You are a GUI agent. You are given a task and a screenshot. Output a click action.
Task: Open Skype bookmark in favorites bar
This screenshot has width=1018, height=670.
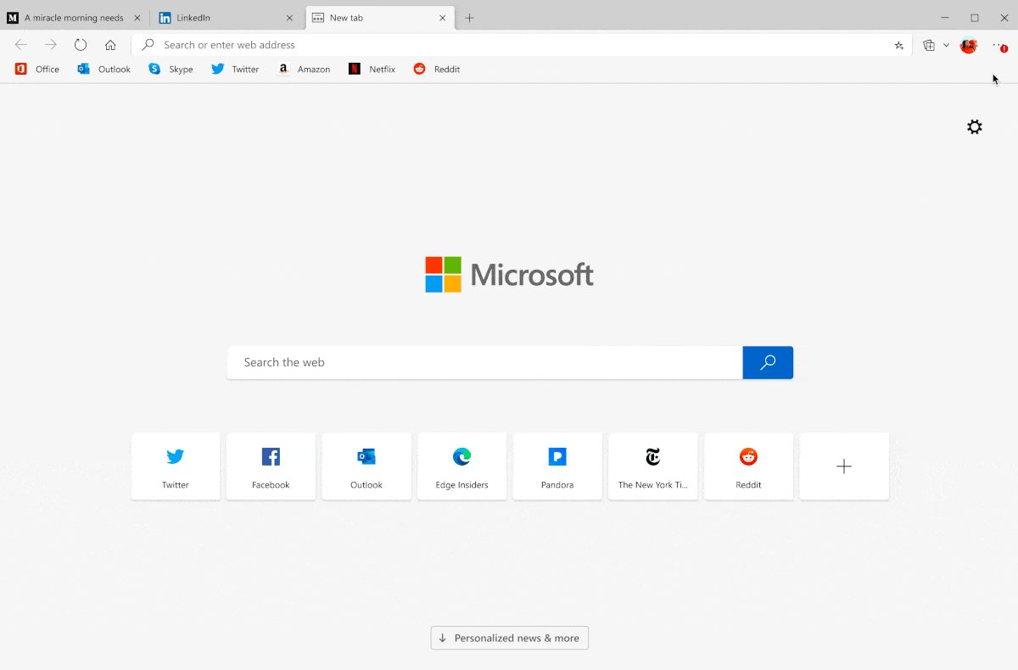coord(171,70)
